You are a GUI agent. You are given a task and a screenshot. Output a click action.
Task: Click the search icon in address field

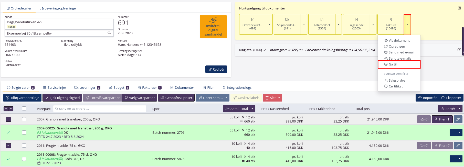point(109,33)
